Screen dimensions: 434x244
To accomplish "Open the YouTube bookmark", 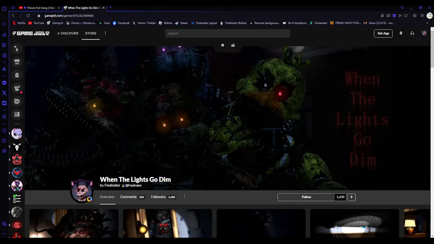I will pyautogui.click(x=36, y=23).
